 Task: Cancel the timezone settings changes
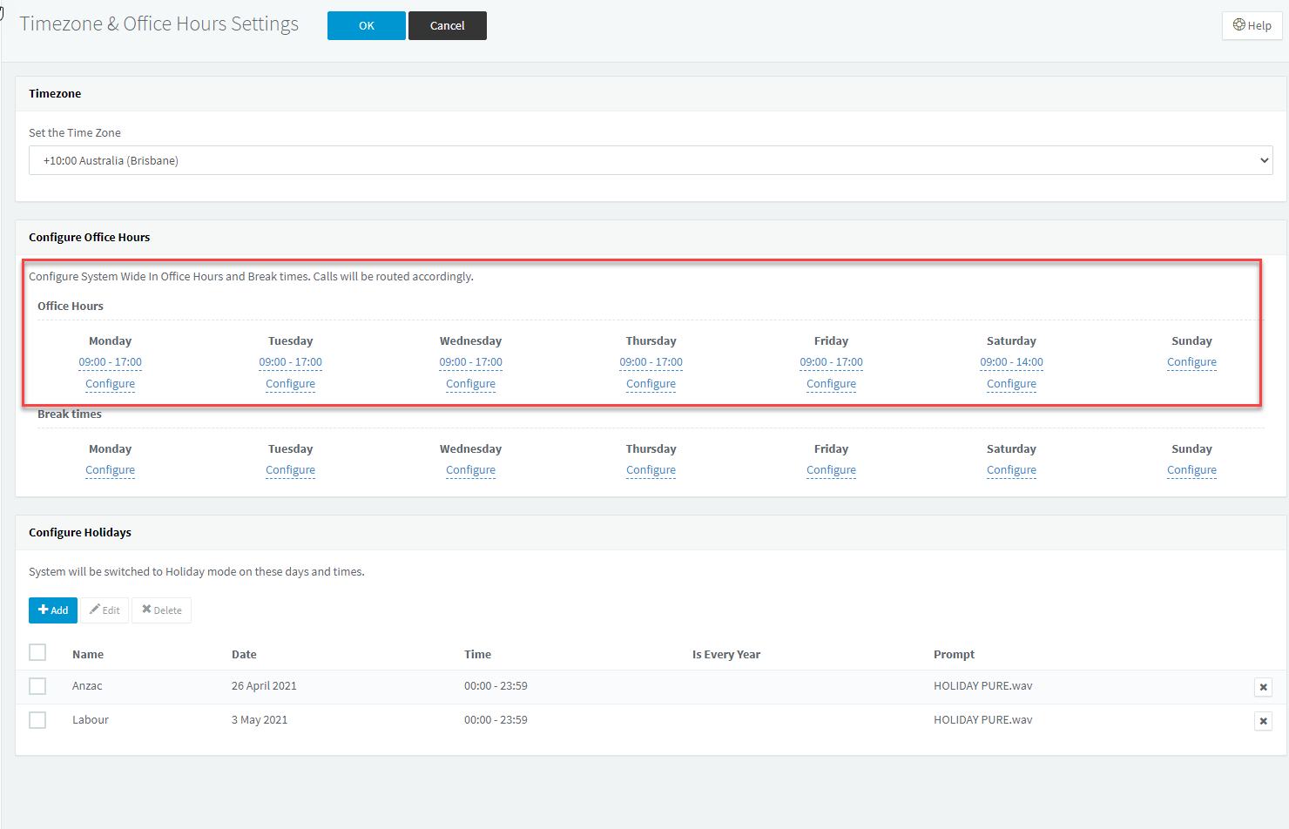tap(448, 25)
